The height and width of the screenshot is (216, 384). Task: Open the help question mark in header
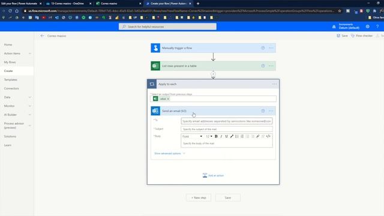click(x=377, y=26)
